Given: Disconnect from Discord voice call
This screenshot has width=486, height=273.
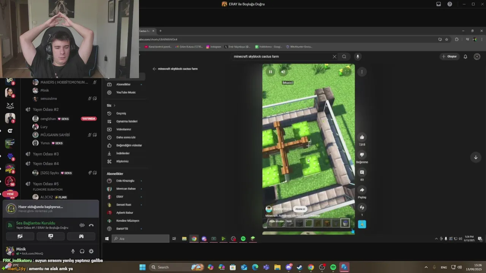Looking at the screenshot, I should click(x=91, y=225).
